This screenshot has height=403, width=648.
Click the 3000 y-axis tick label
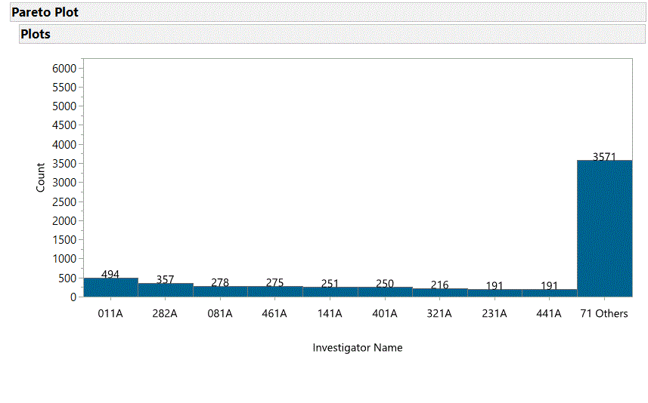(x=64, y=183)
